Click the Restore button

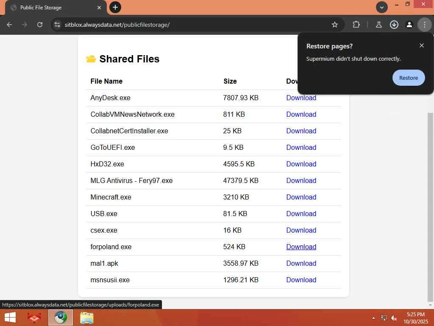(x=409, y=78)
